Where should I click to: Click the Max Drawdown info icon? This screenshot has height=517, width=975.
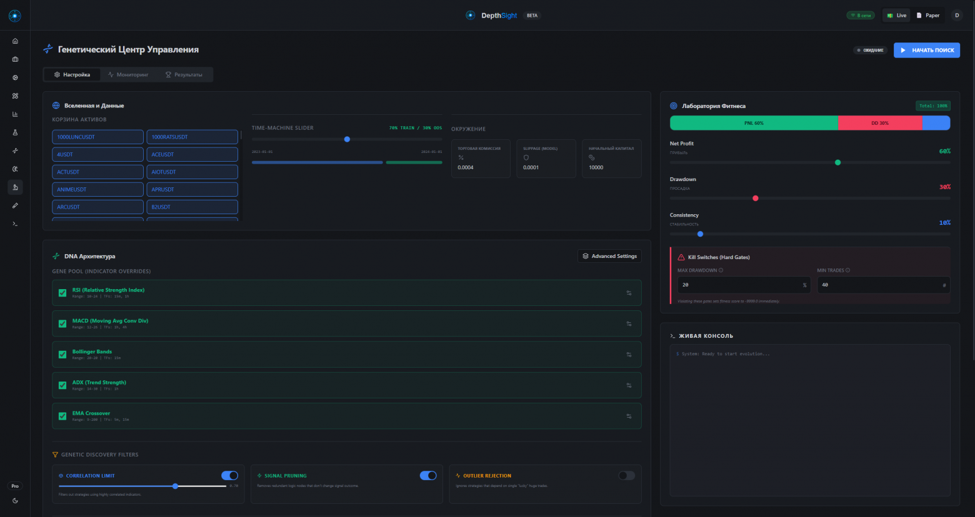coord(721,270)
